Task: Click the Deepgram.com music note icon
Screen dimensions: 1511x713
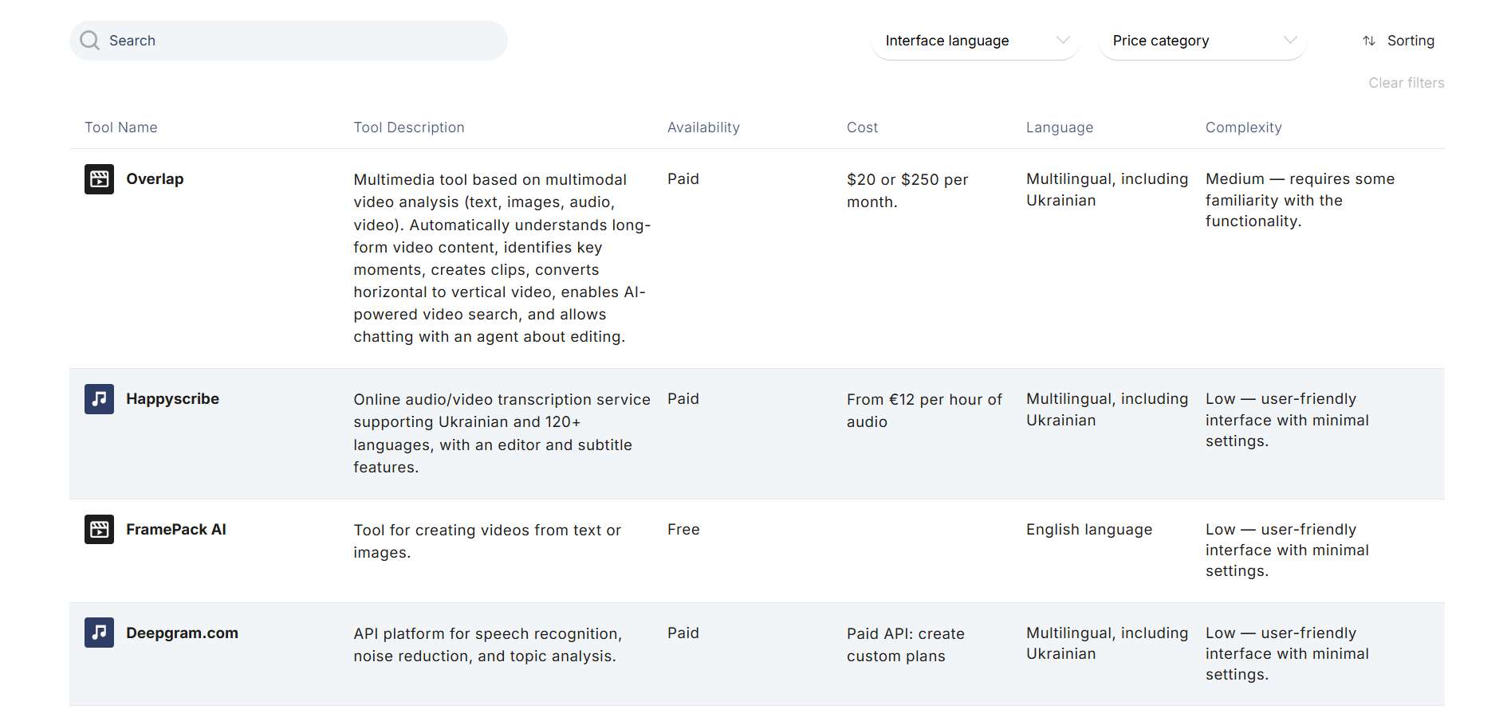Action: tap(100, 633)
